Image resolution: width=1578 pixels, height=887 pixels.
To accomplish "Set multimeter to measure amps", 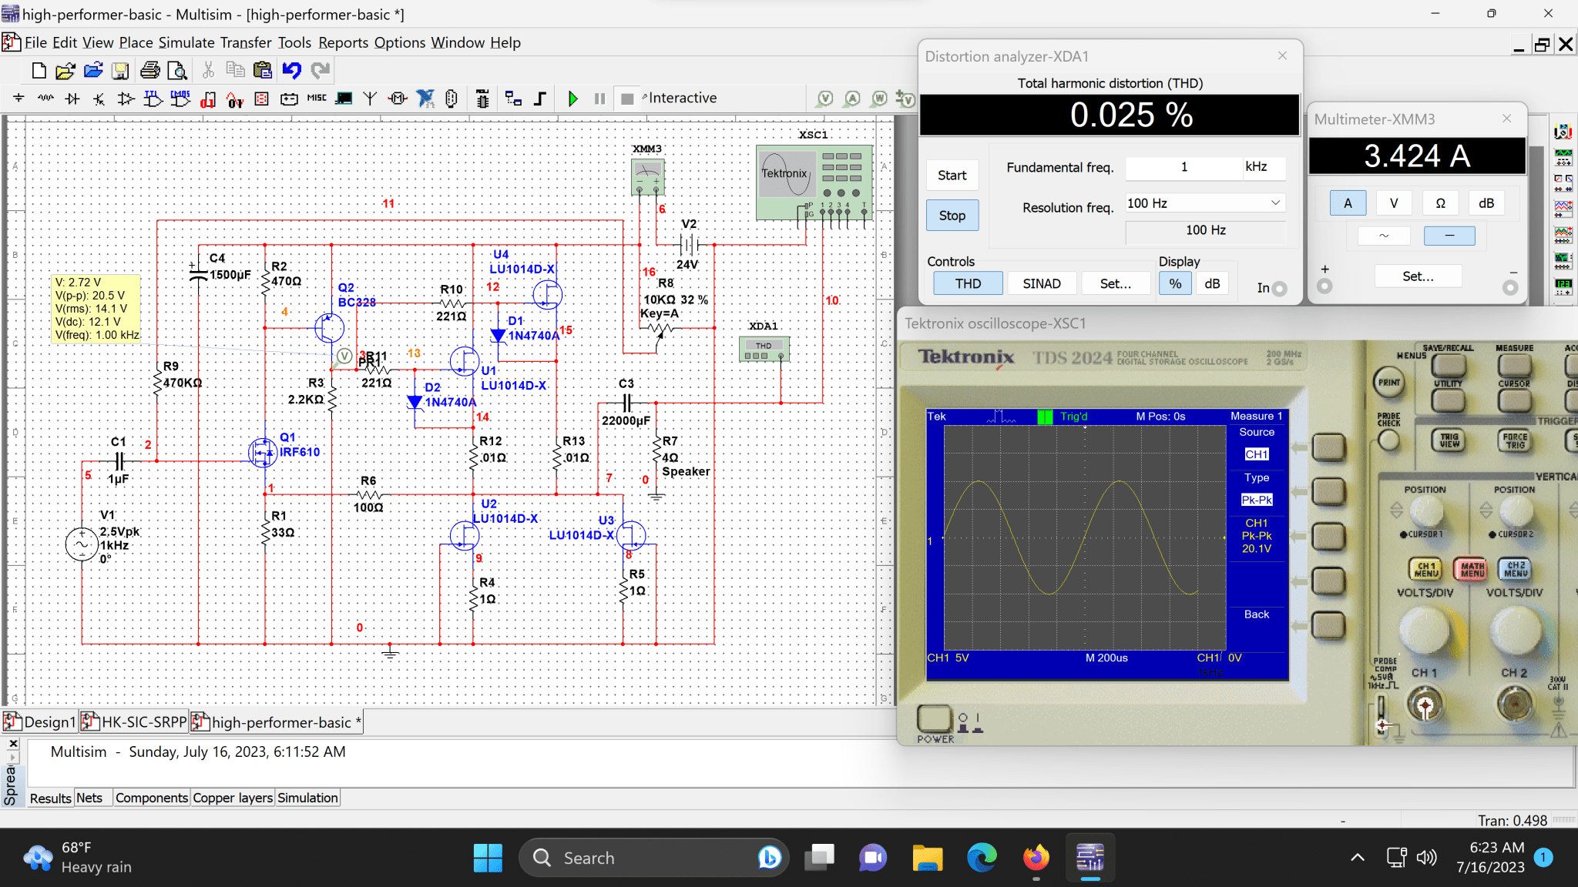I will point(1348,203).
